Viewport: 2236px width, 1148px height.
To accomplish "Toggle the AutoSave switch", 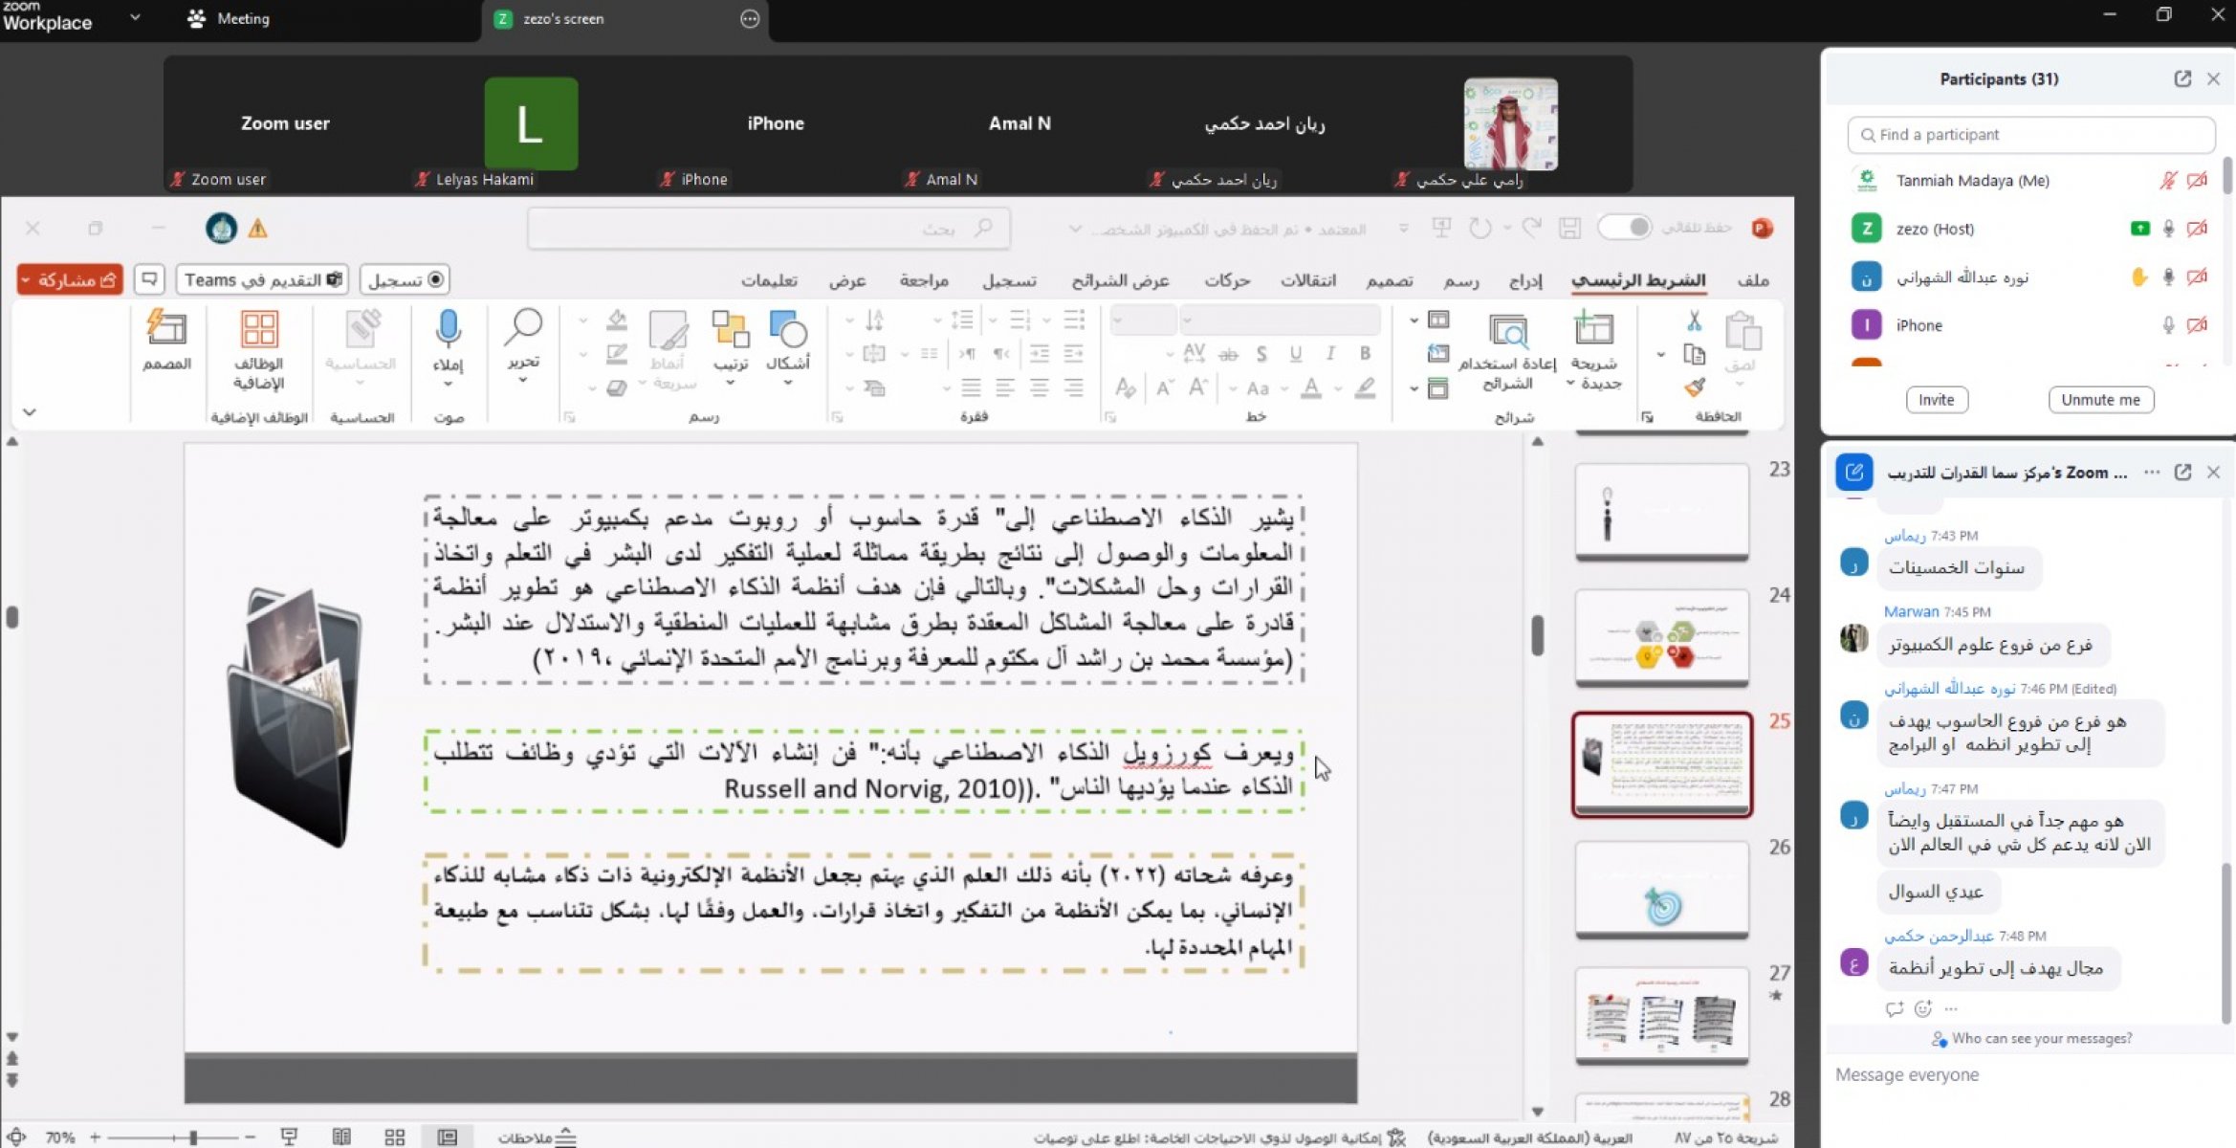I will pos(1626,228).
